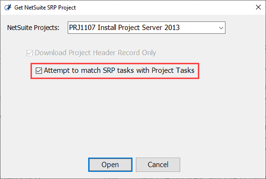Screen dimensions: 266x179
Task: Click the 'Project Tasks' words in checkbox label
Action: [173, 70]
